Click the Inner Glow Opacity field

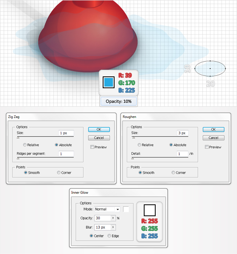(103, 218)
